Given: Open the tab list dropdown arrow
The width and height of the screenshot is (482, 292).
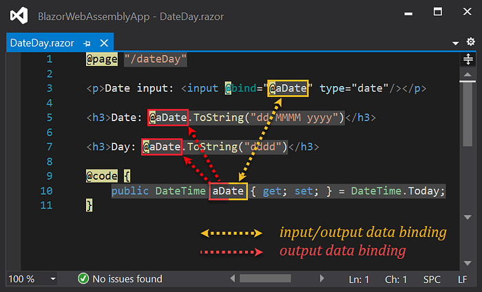Looking at the screenshot, I should tap(456, 43).
